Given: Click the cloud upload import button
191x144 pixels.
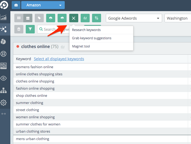Looking at the screenshot, I should pyautogui.click(x=51, y=18).
